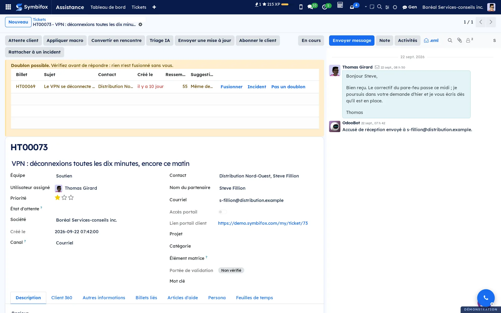Start a call with phone button

pos(486,298)
